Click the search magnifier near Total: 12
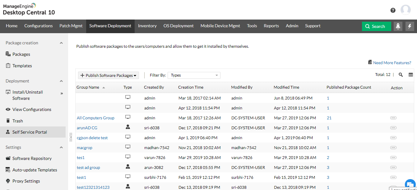 coord(401,75)
